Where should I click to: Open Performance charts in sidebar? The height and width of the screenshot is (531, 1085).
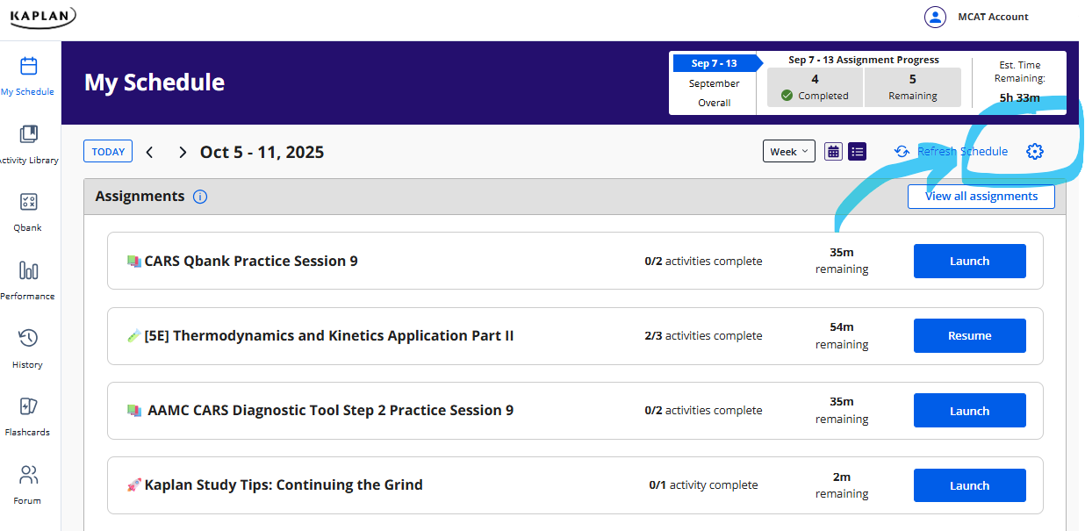coord(28,281)
